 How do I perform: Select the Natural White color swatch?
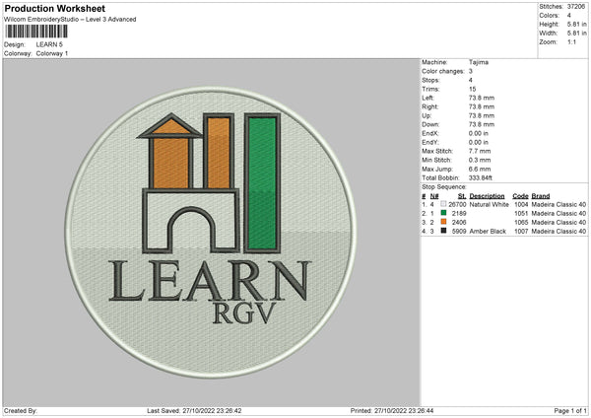443,204
